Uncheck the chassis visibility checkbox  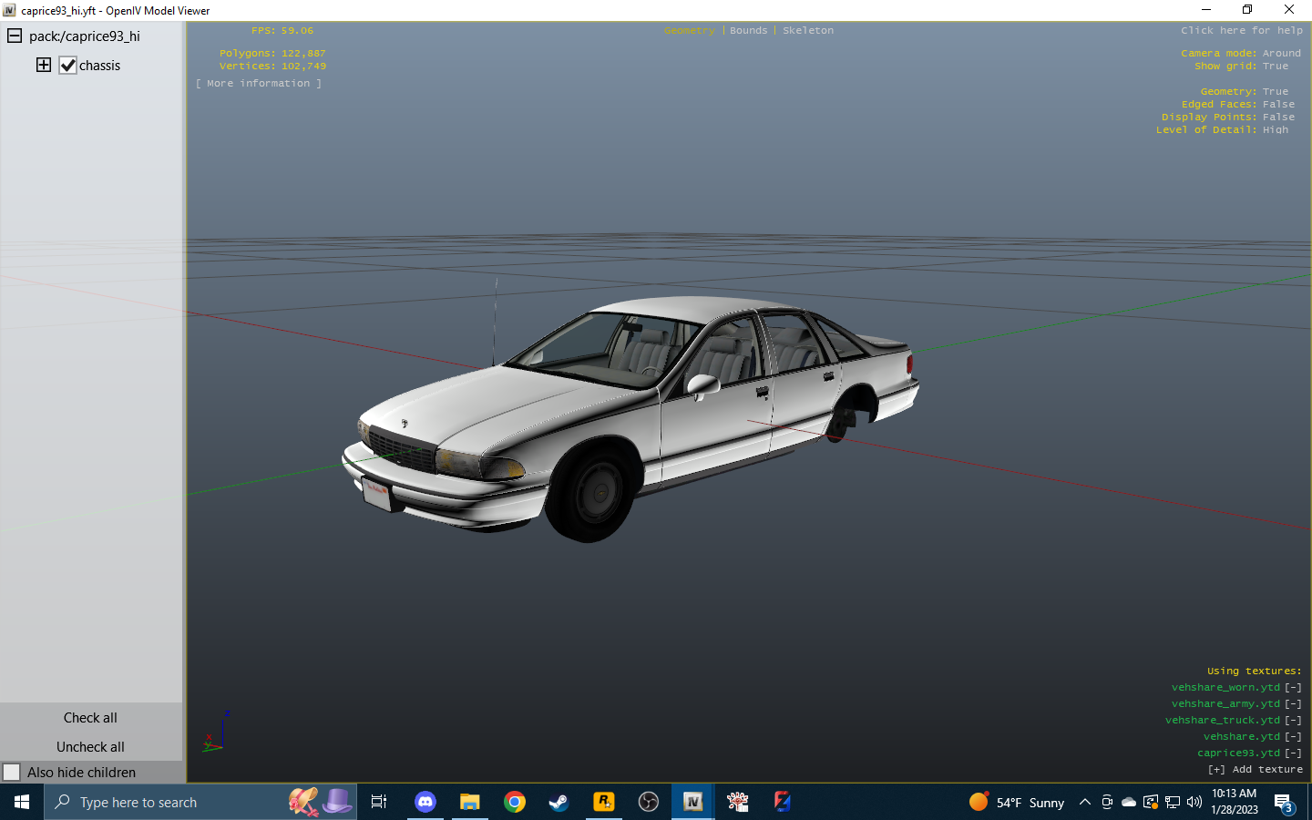pyautogui.click(x=68, y=65)
